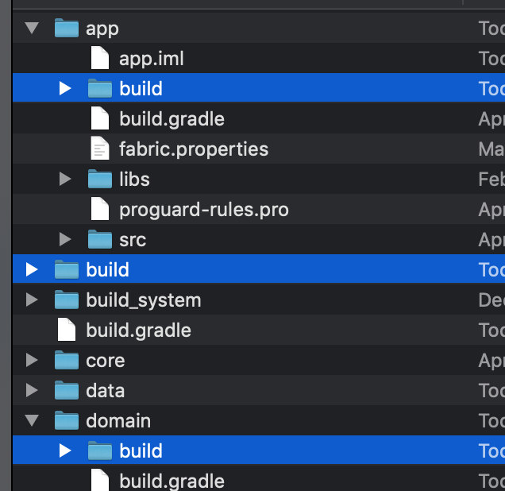This screenshot has height=491, width=505.
Task: Select the build_system folder name
Action: [x=143, y=300]
